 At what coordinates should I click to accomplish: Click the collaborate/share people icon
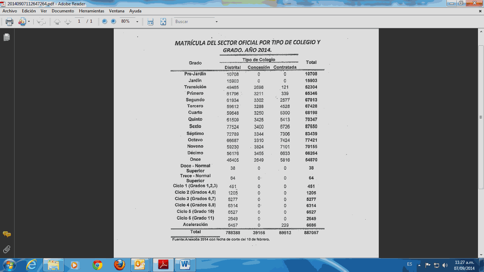[x=22, y=22]
